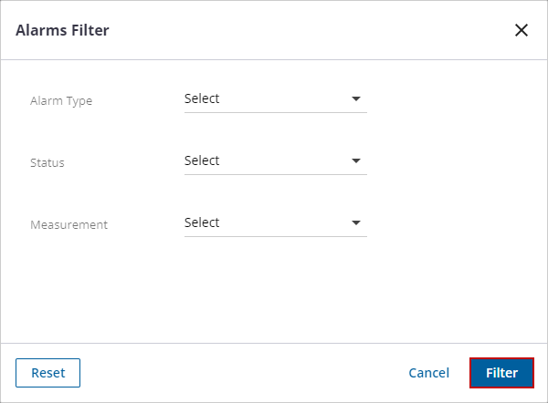Click the underline beneath Alarm Type selector
Viewport: 548px width, 403px height.
[275, 112]
